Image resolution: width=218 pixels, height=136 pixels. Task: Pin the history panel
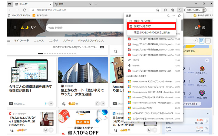tap(179, 15)
